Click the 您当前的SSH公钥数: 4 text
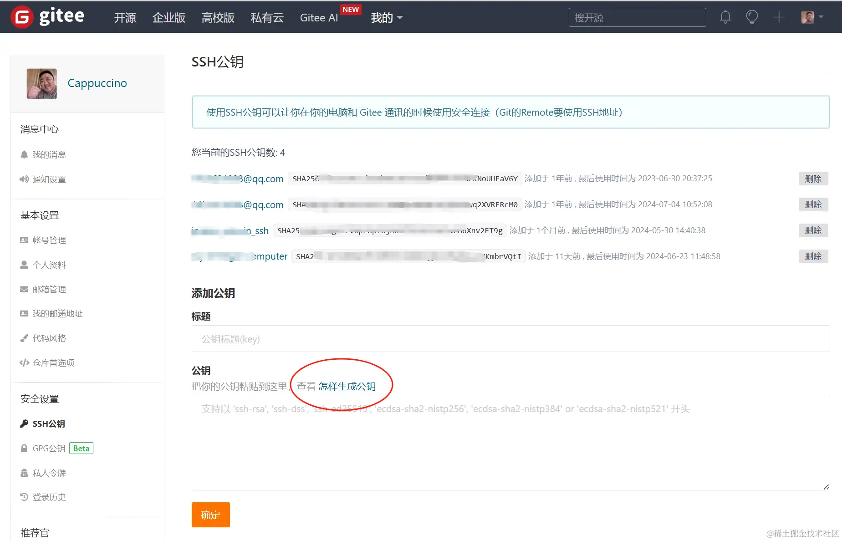 click(238, 153)
